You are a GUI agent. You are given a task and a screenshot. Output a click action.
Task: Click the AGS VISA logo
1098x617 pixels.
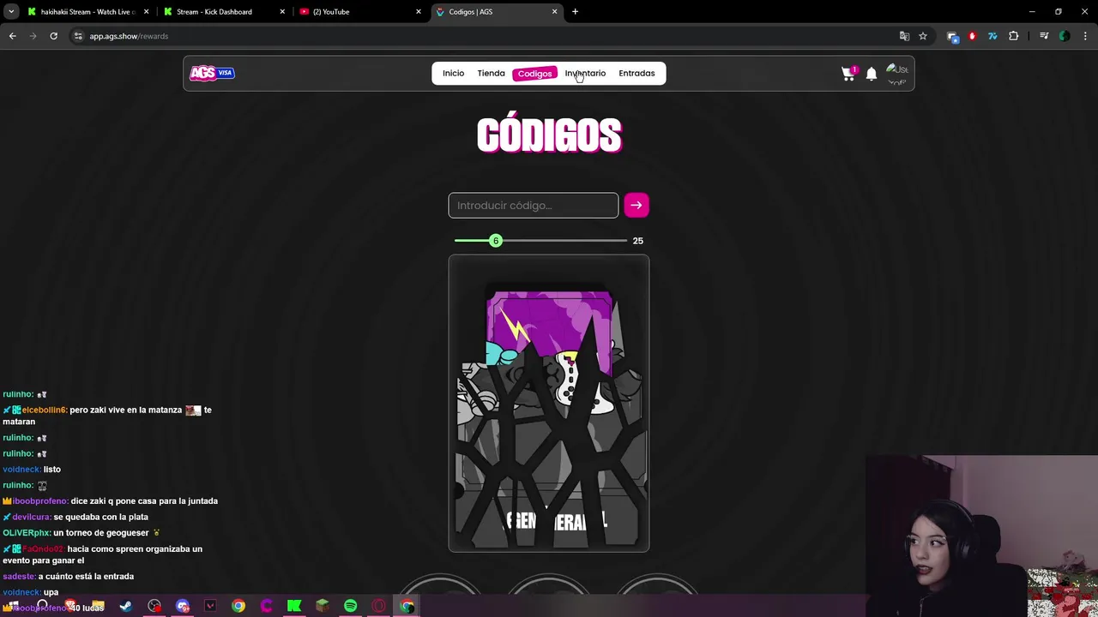click(212, 73)
